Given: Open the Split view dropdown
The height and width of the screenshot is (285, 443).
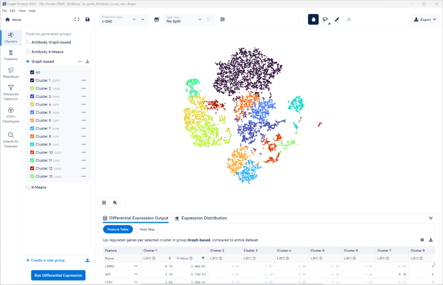Looking at the screenshot, I should pos(183,20).
